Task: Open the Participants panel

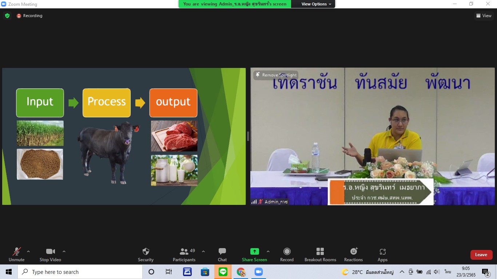Action: [x=184, y=254]
